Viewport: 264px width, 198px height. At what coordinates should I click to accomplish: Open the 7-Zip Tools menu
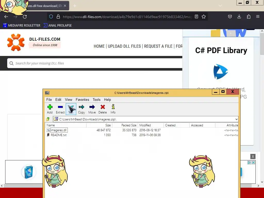coord(96,100)
